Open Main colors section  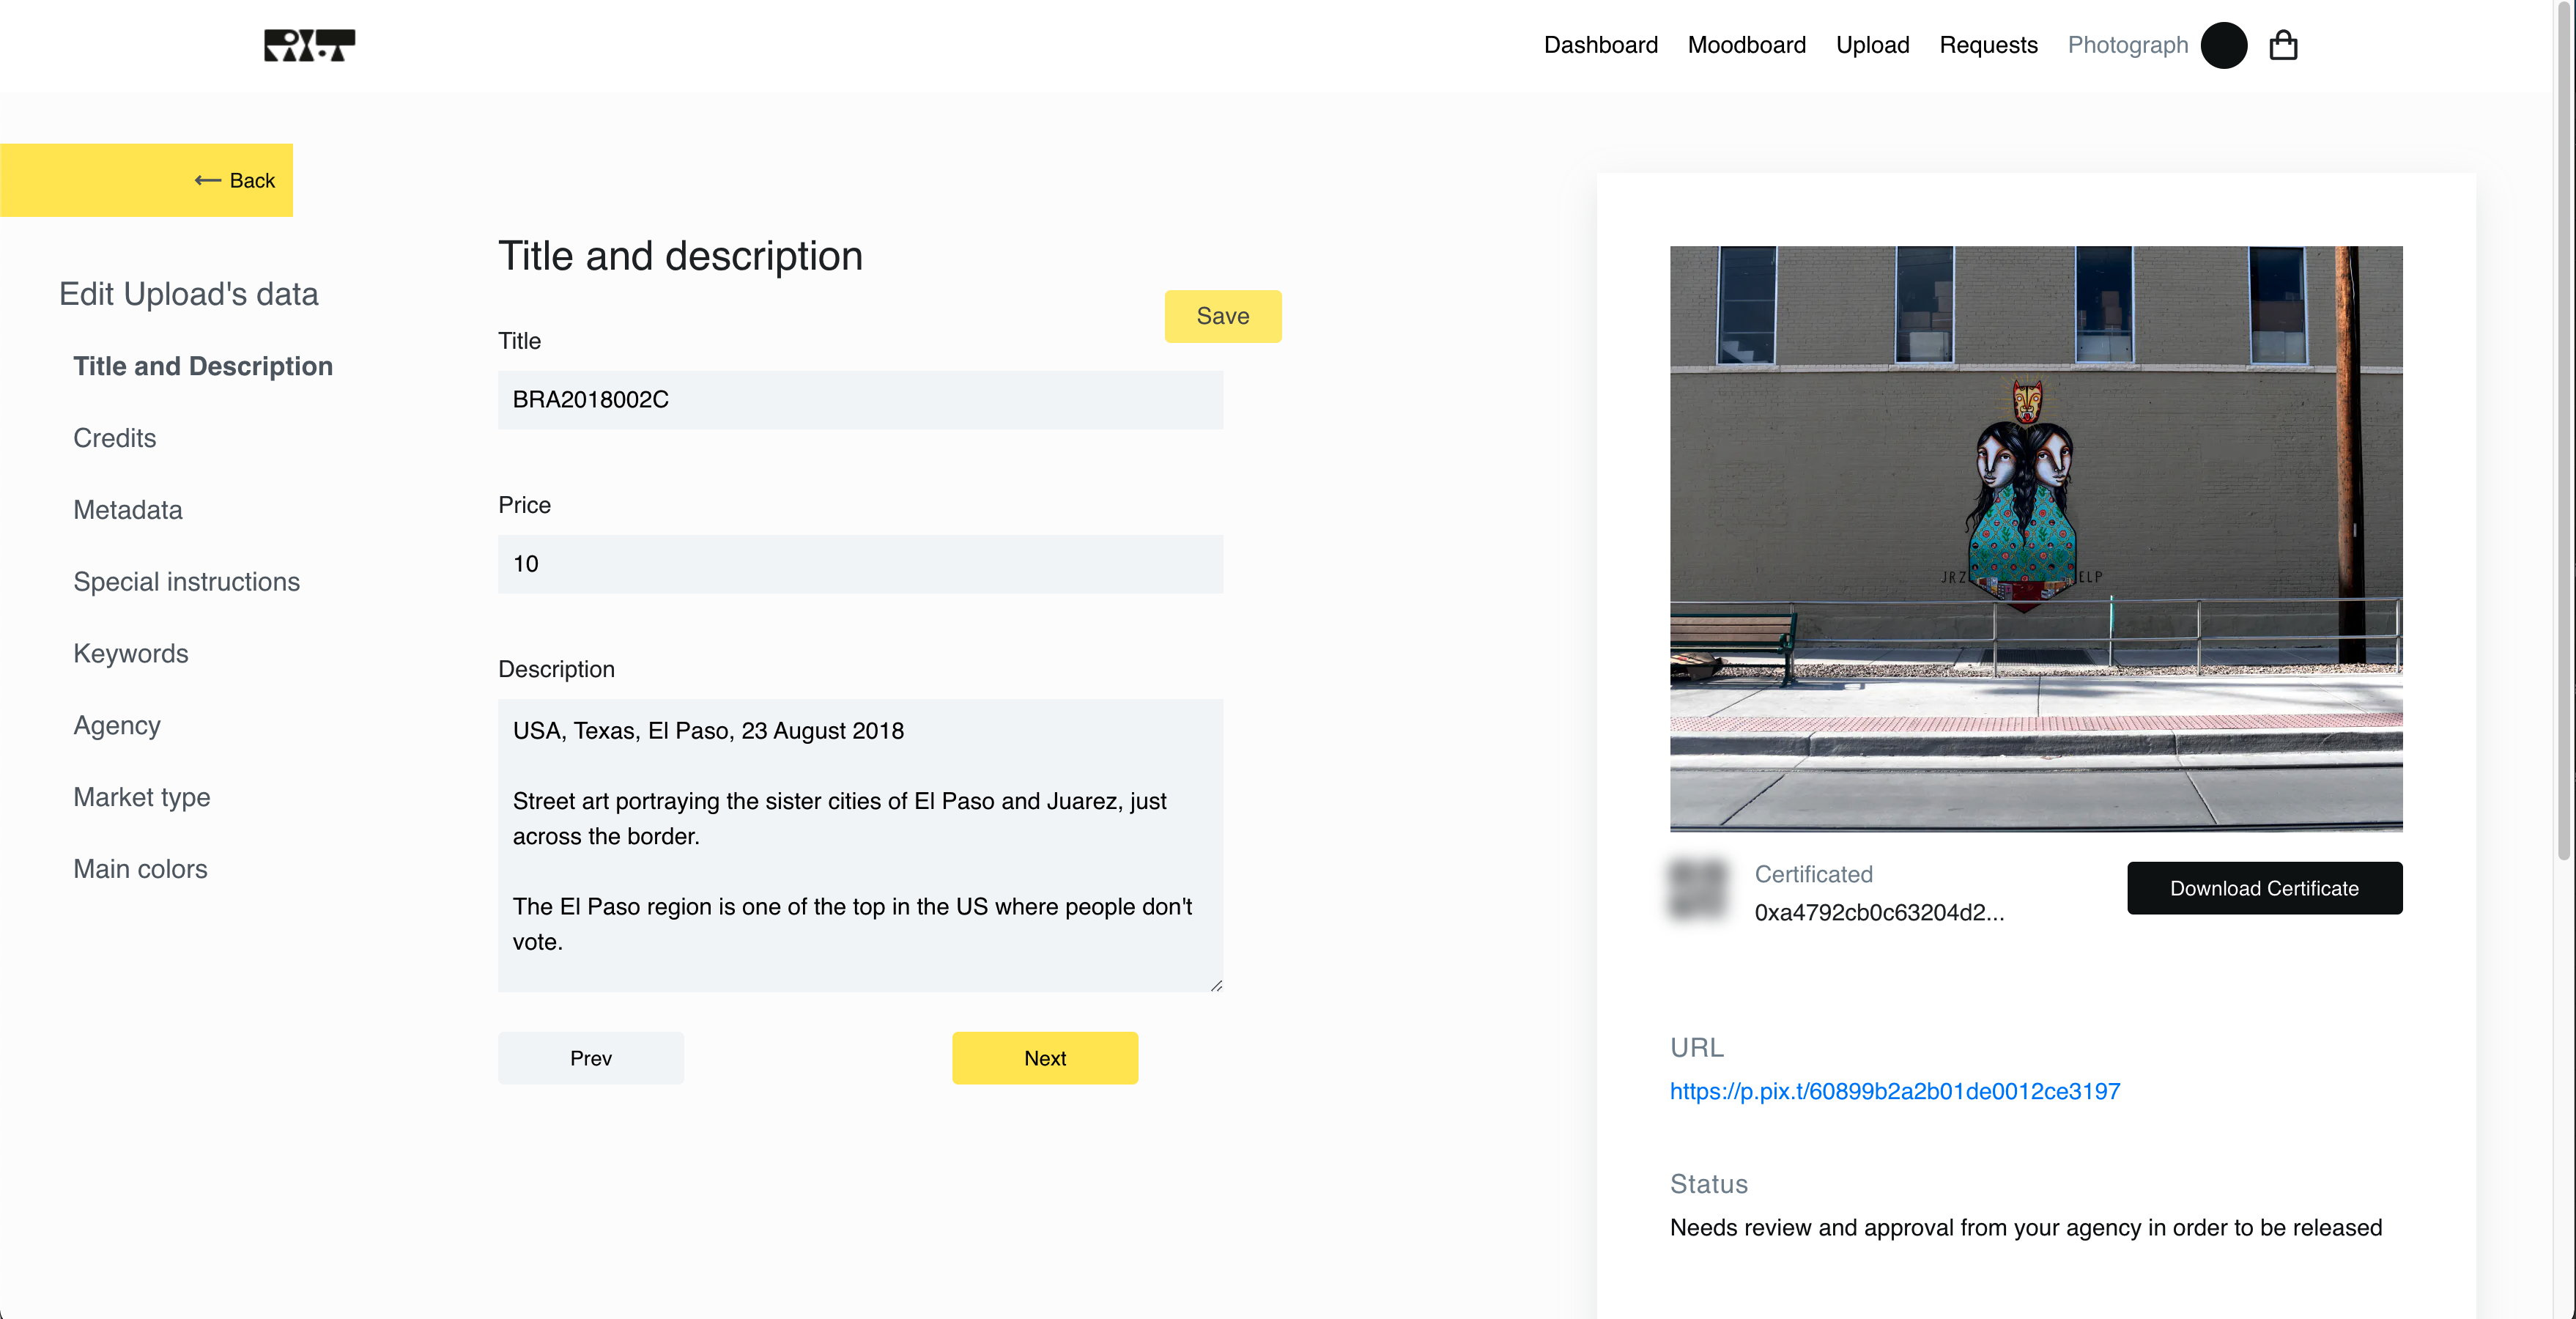click(x=140, y=869)
